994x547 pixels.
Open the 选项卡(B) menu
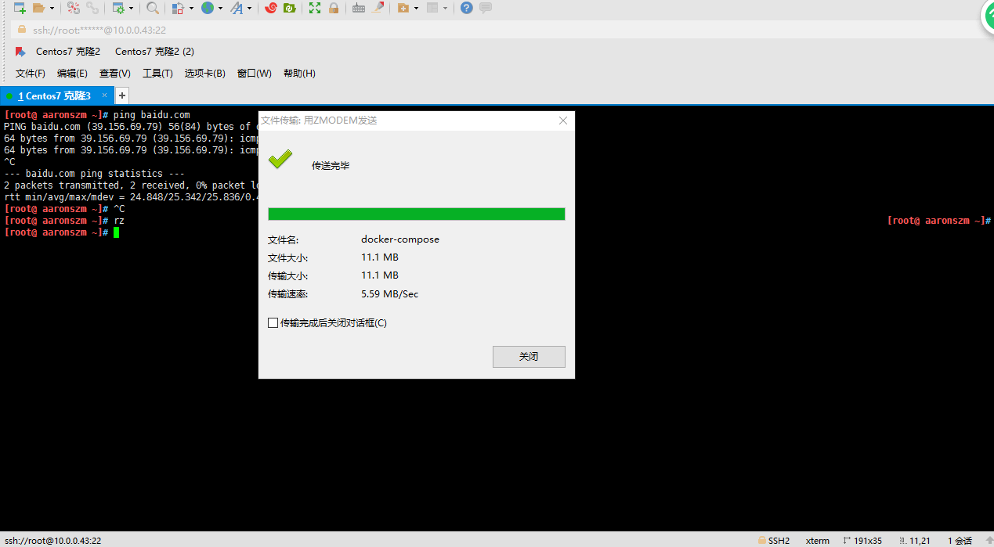(205, 74)
